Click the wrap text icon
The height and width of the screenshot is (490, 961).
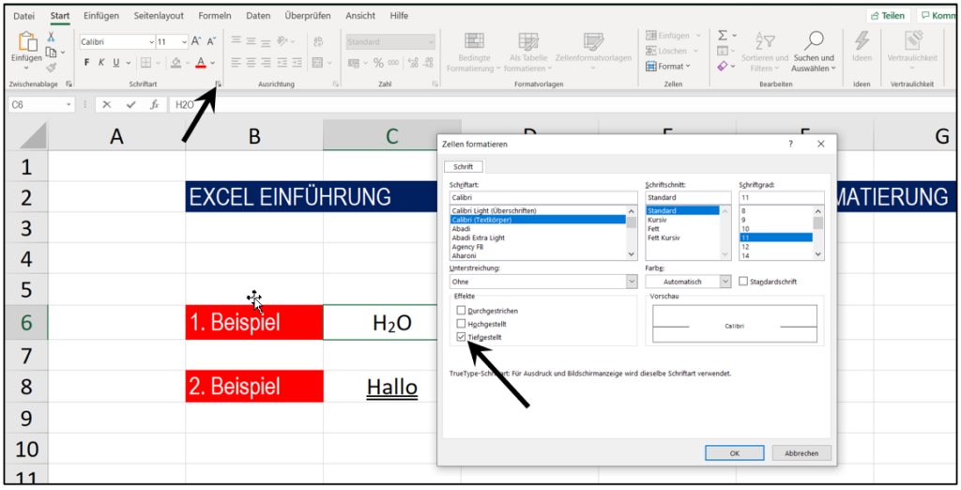[317, 41]
